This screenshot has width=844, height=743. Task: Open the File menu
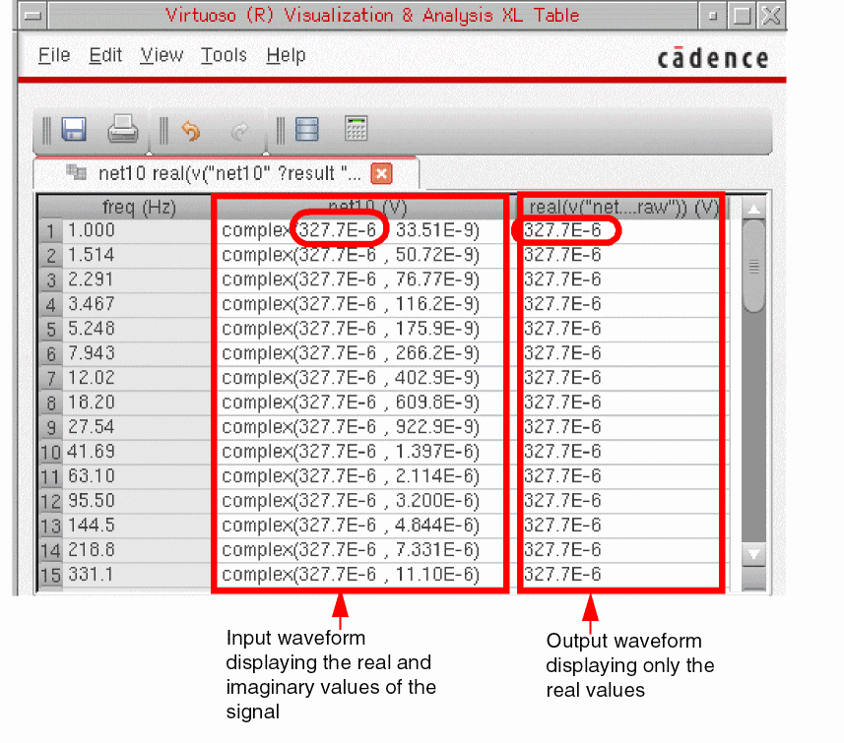pyautogui.click(x=54, y=55)
